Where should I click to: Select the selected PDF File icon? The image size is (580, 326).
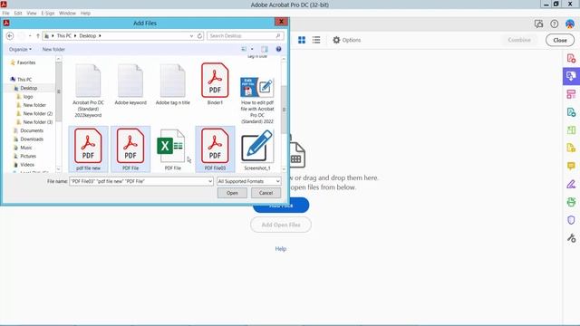(x=130, y=146)
